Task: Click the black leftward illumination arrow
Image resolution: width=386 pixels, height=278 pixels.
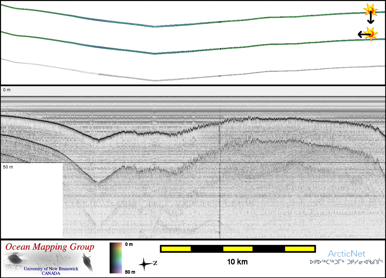Action: coord(362,34)
